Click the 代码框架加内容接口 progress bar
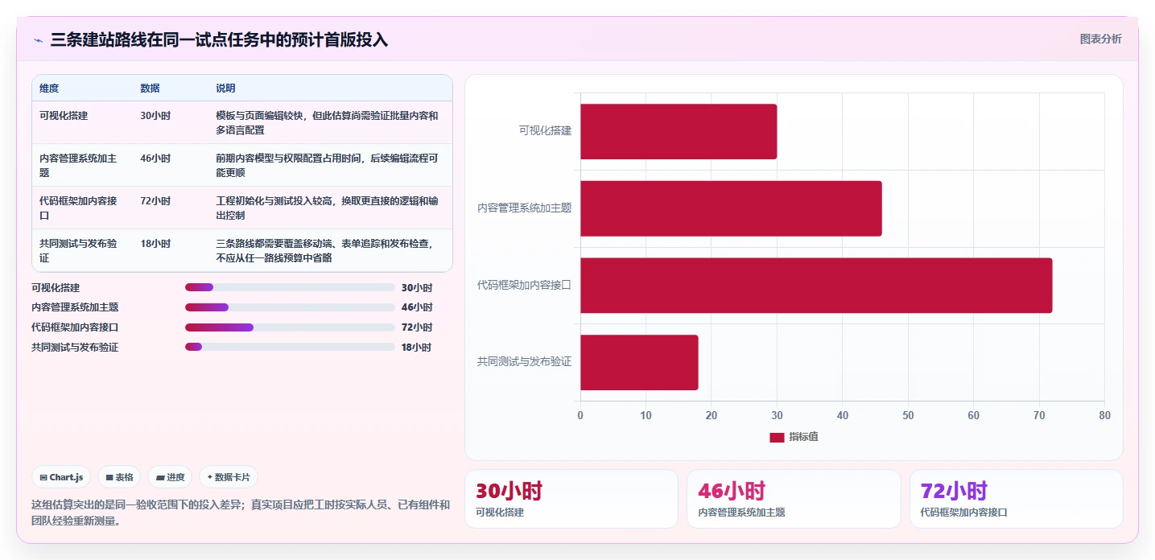This screenshot has height=560, width=1155. (290, 327)
